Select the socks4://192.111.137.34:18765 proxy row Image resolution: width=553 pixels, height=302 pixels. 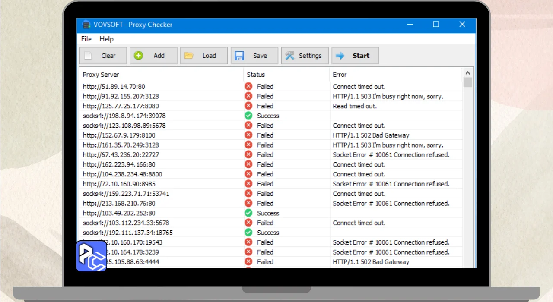coord(127,233)
